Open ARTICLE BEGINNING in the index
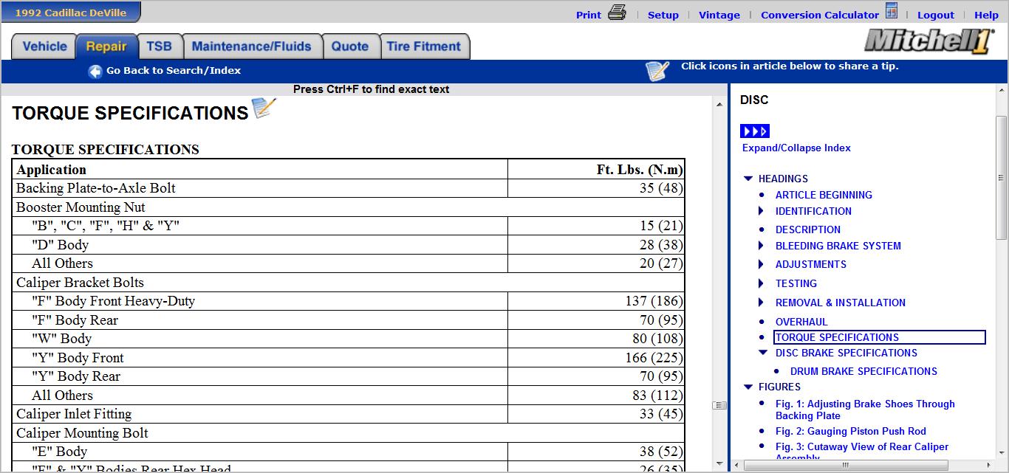This screenshot has height=473, width=1009. (x=824, y=195)
